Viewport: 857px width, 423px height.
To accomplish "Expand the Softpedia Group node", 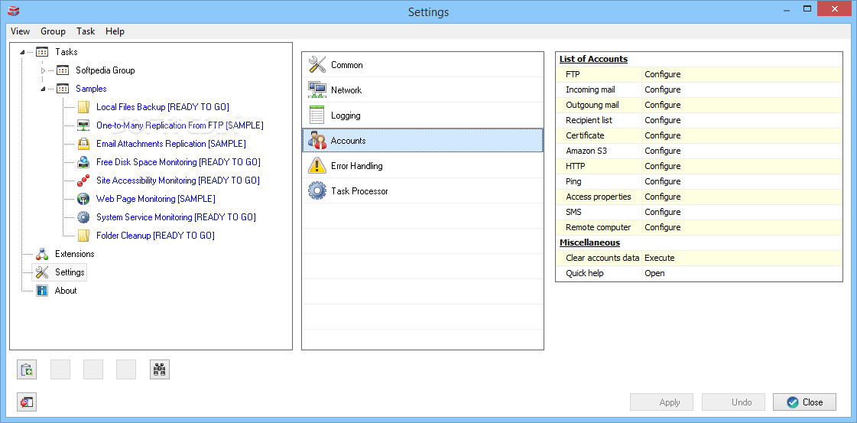I will [x=43, y=70].
